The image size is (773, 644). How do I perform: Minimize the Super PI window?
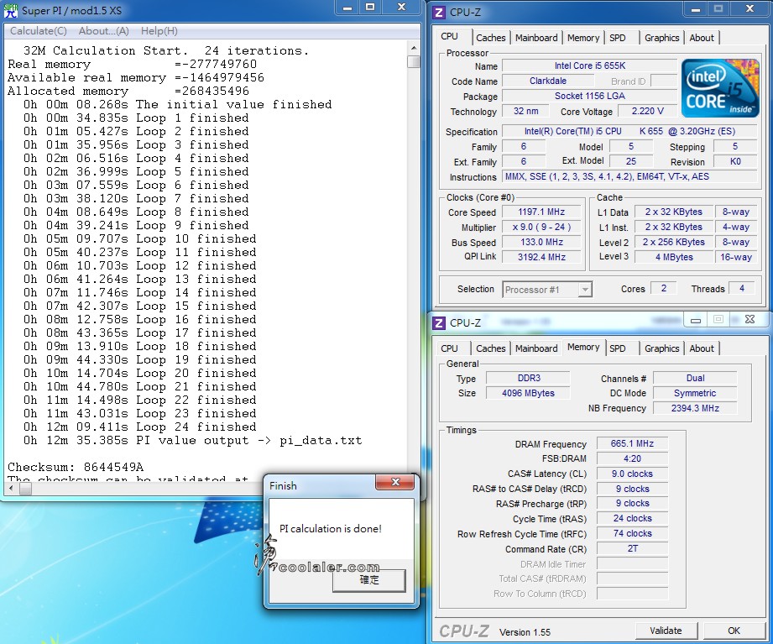347,8
